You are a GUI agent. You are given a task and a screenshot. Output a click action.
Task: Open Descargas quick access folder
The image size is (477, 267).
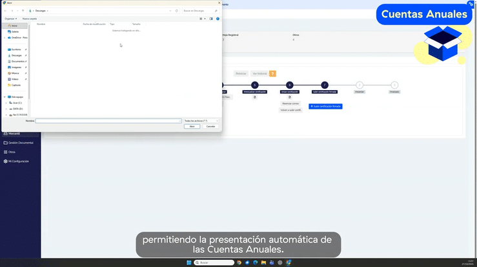click(x=17, y=55)
